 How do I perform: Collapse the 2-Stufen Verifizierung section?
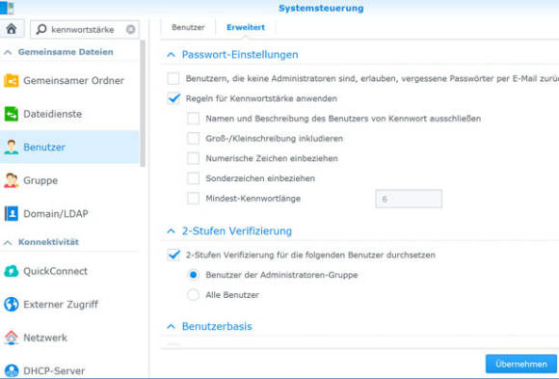(x=172, y=230)
